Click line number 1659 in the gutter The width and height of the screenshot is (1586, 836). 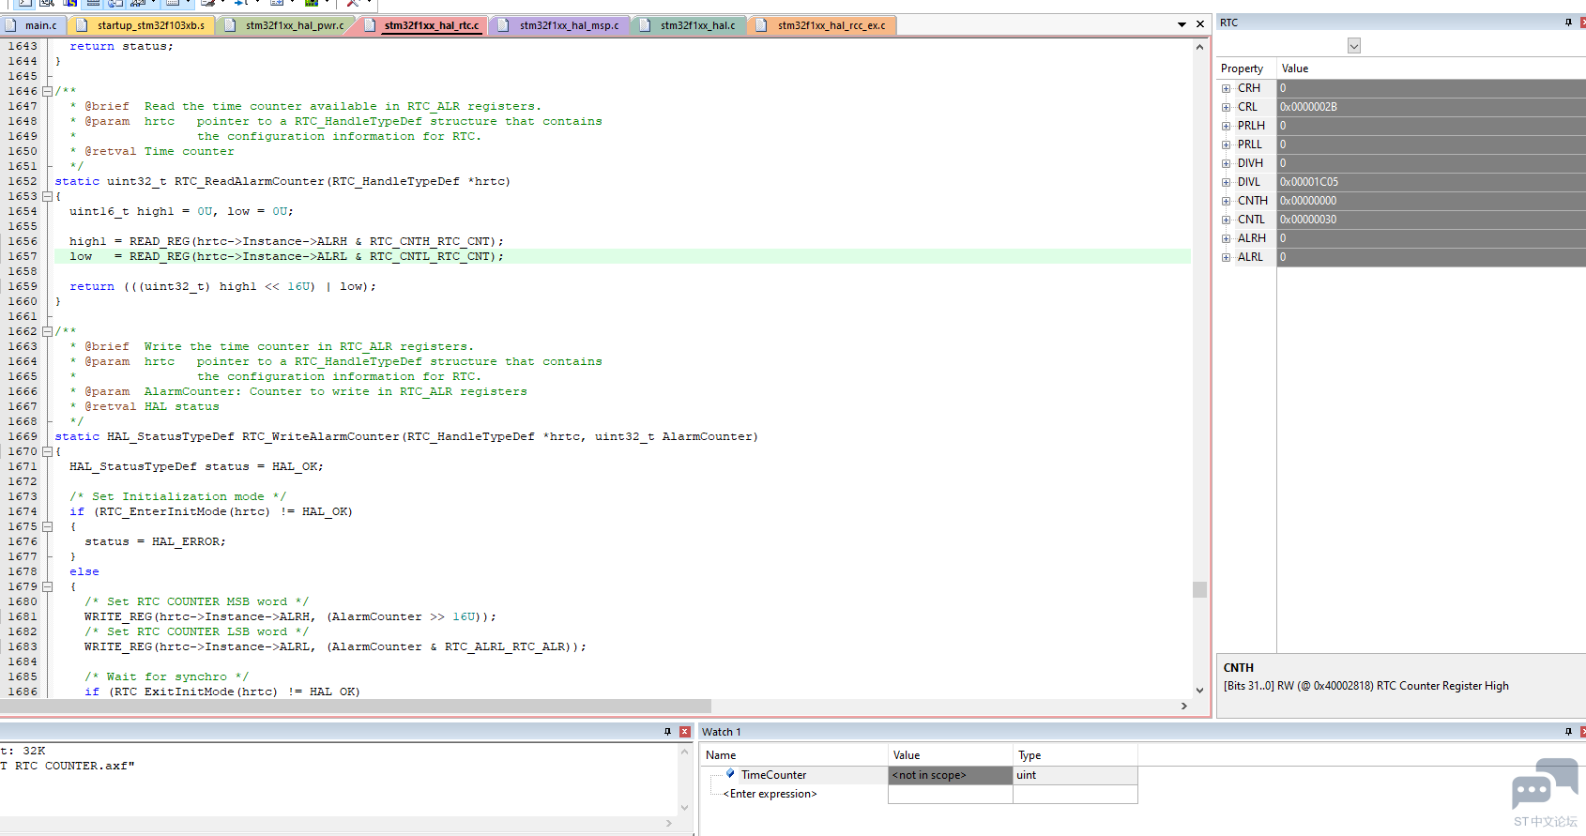(x=23, y=286)
